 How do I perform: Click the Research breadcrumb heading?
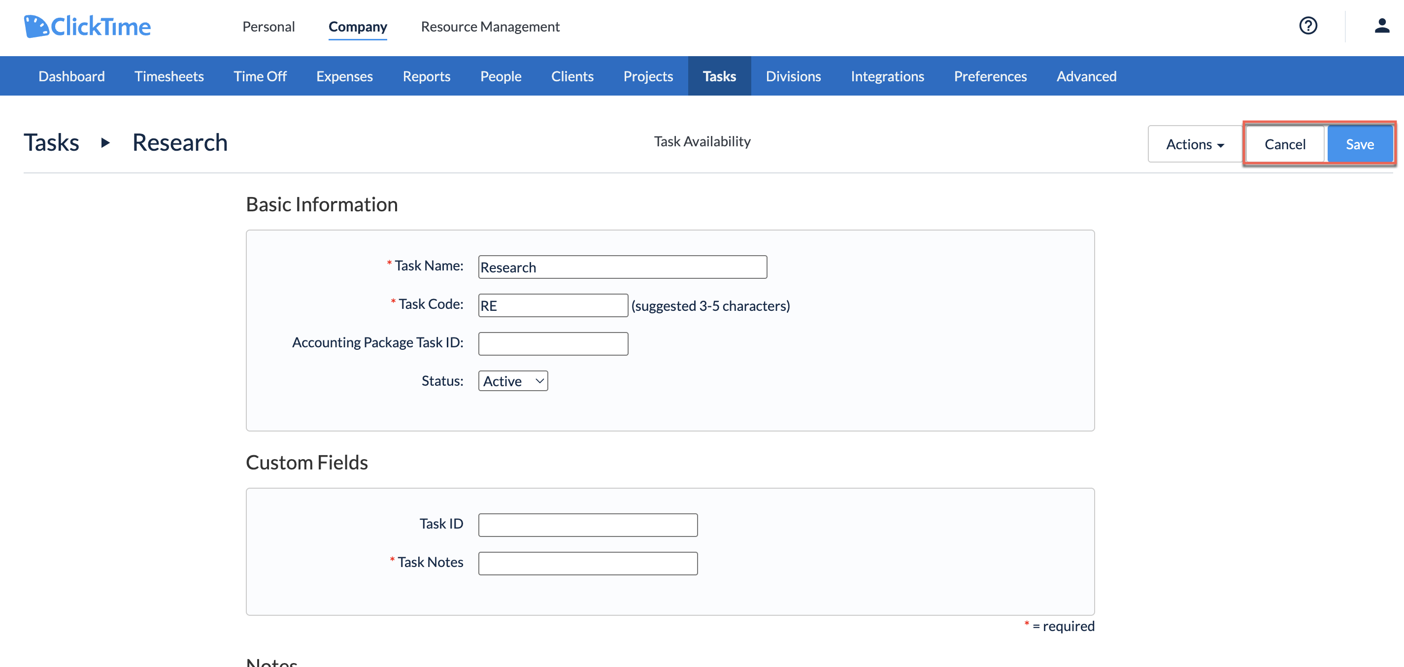click(180, 143)
